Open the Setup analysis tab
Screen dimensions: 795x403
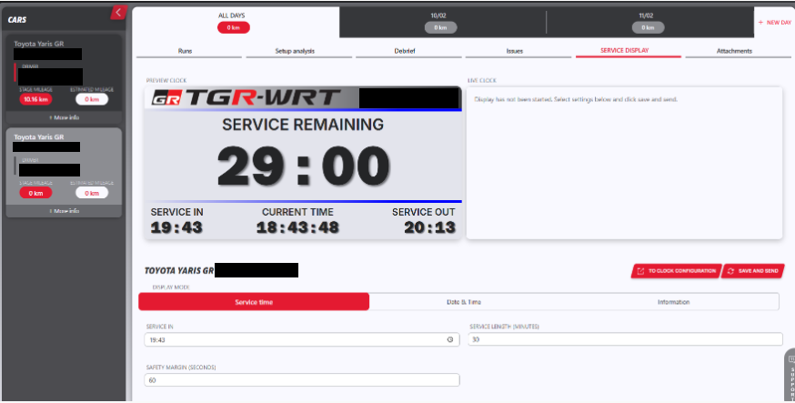click(x=293, y=51)
